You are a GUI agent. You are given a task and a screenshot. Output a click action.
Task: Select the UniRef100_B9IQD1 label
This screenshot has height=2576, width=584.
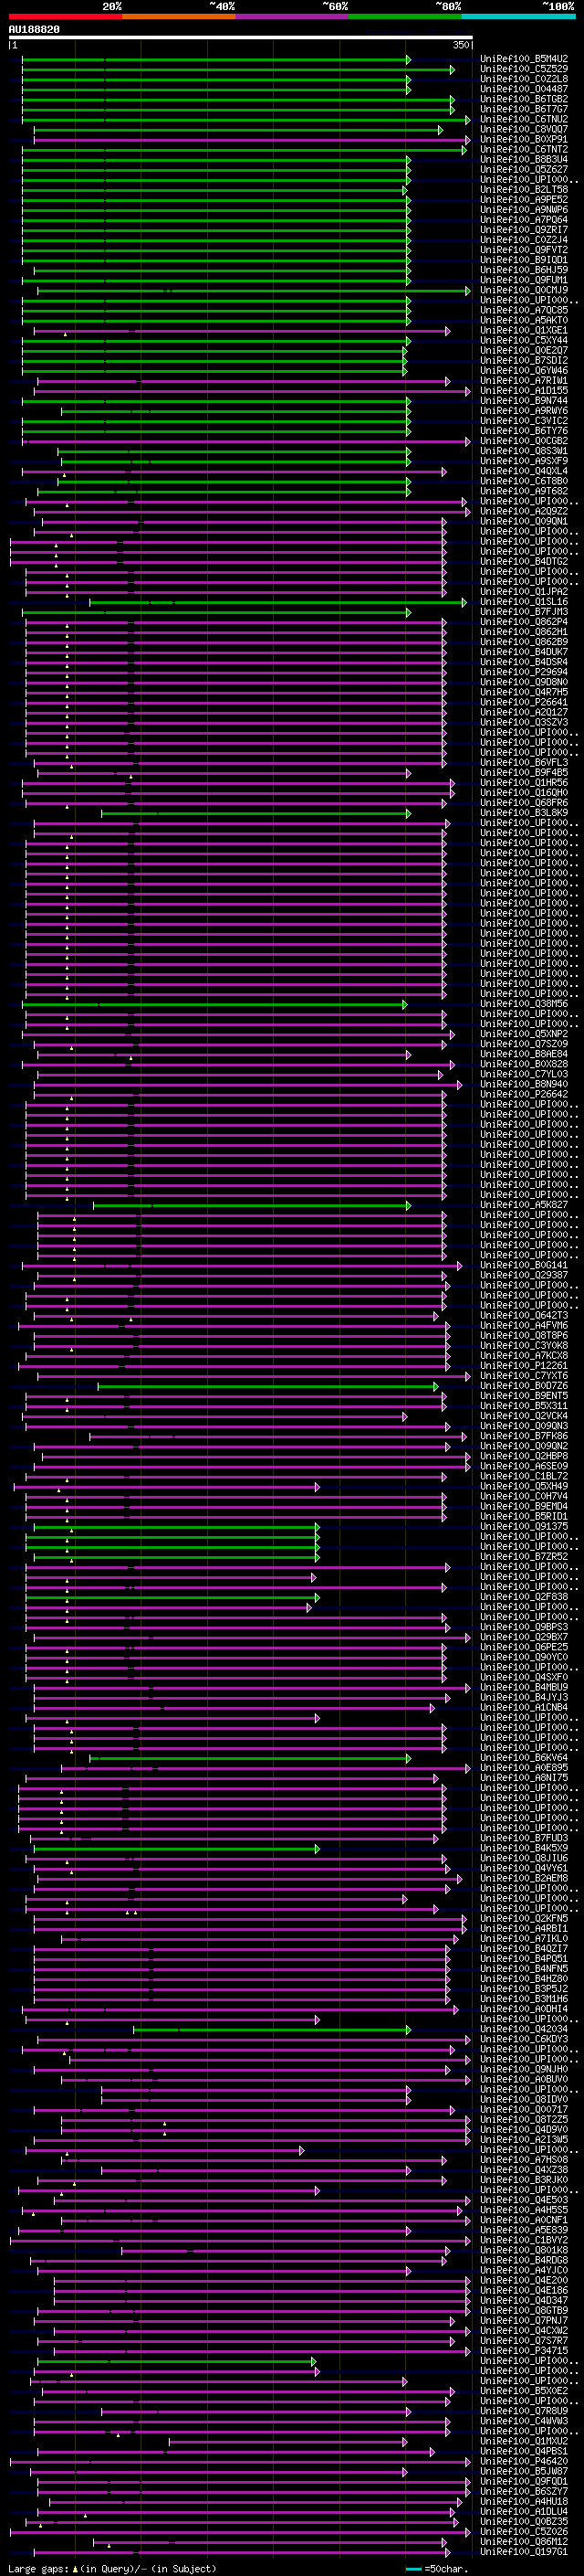[524, 260]
